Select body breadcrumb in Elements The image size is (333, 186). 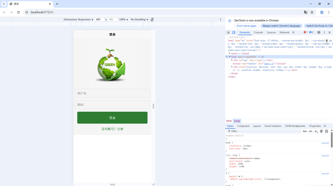pyautogui.click(x=237, y=121)
